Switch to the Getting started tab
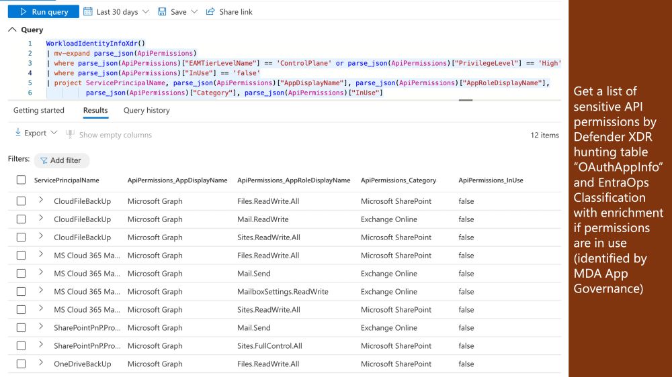The width and height of the screenshot is (672, 377). click(38, 111)
